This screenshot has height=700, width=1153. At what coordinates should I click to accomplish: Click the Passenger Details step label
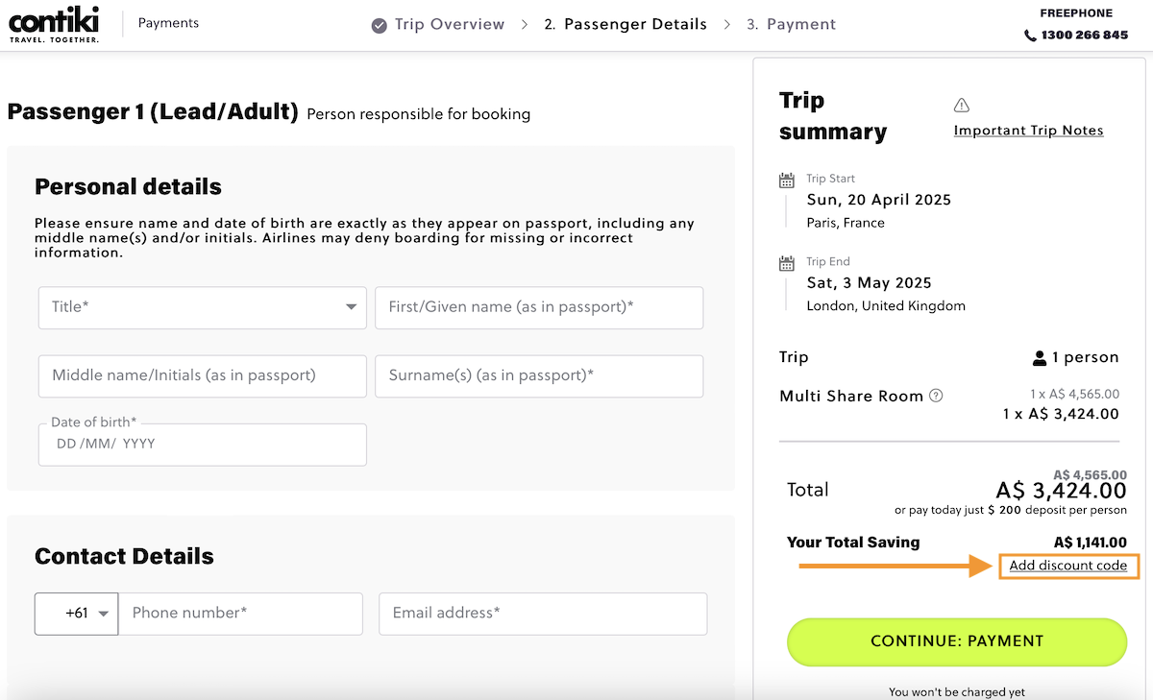click(626, 24)
